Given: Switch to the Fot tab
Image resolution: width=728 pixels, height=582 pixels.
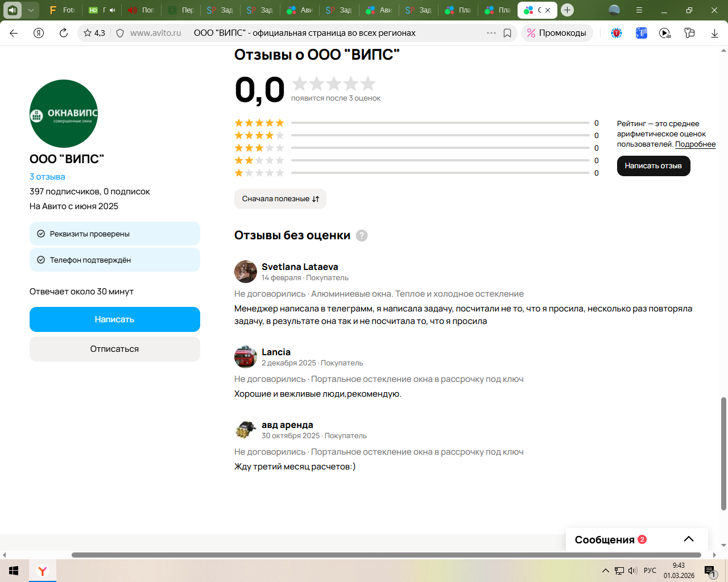Looking at the screenshot, I should [61, 10].
